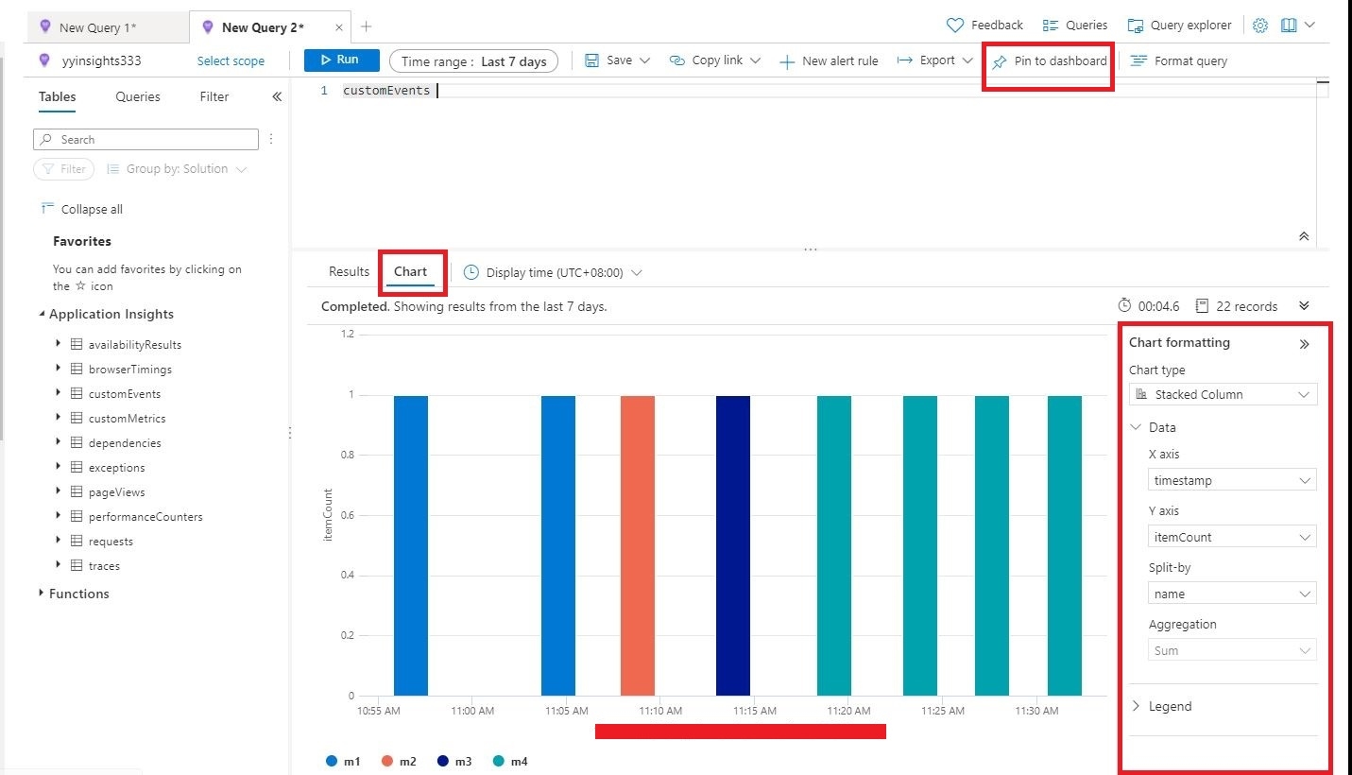Open the X axis timestamp dropdown
This screenshot has height=775, width=1352.
[1233, 480]
